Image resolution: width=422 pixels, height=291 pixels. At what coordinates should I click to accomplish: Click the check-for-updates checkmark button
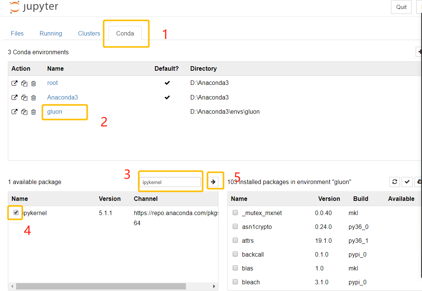click(407, 182)
